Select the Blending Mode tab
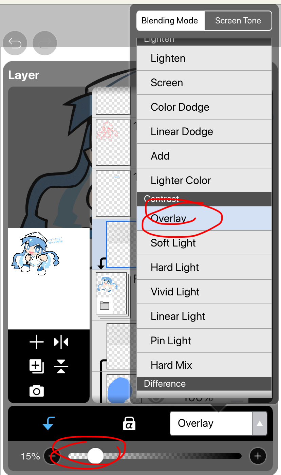The width and height of the screenshot is (281, 475). coord(170,21)
